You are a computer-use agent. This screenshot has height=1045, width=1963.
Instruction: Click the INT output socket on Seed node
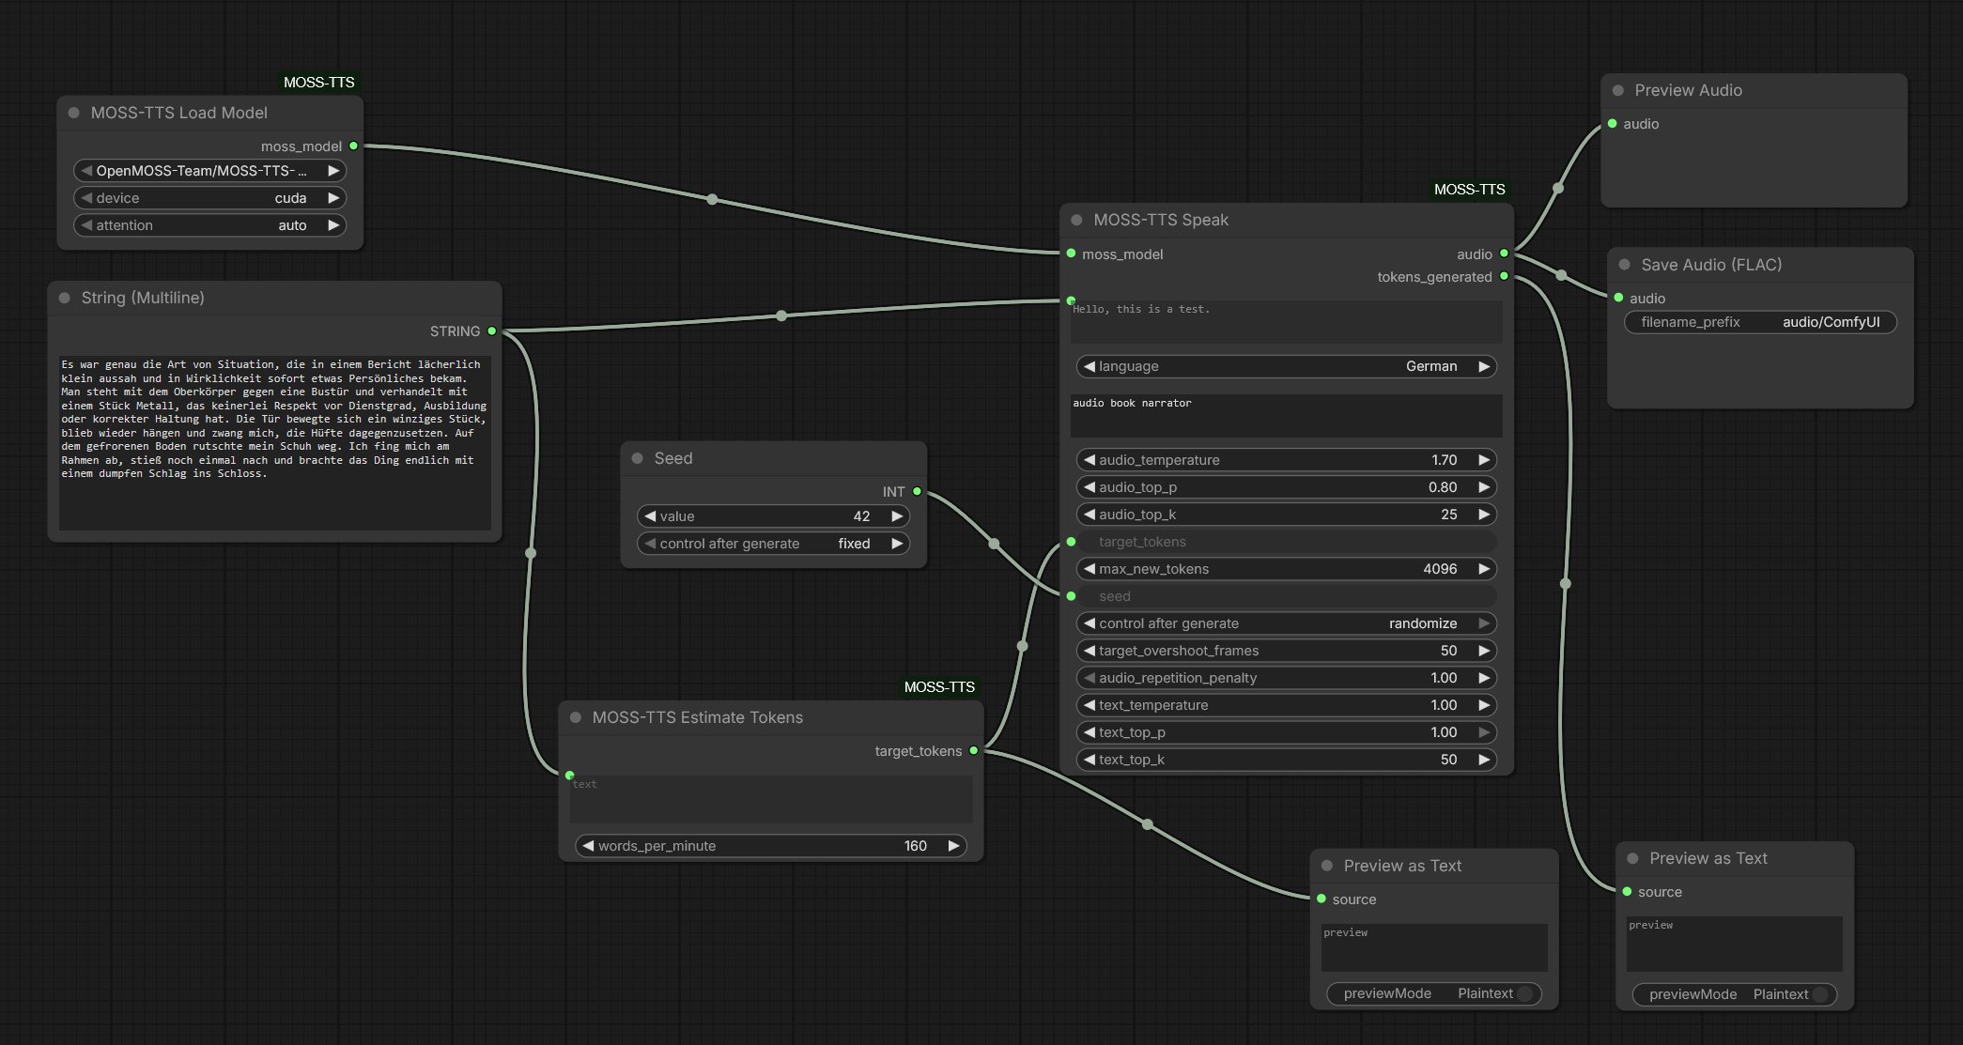click(x=917, y=491)
